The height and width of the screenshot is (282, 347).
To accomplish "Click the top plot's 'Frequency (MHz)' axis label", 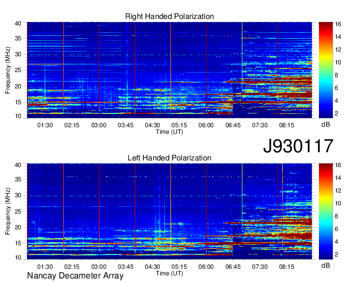I will click(x=8, y=70).
